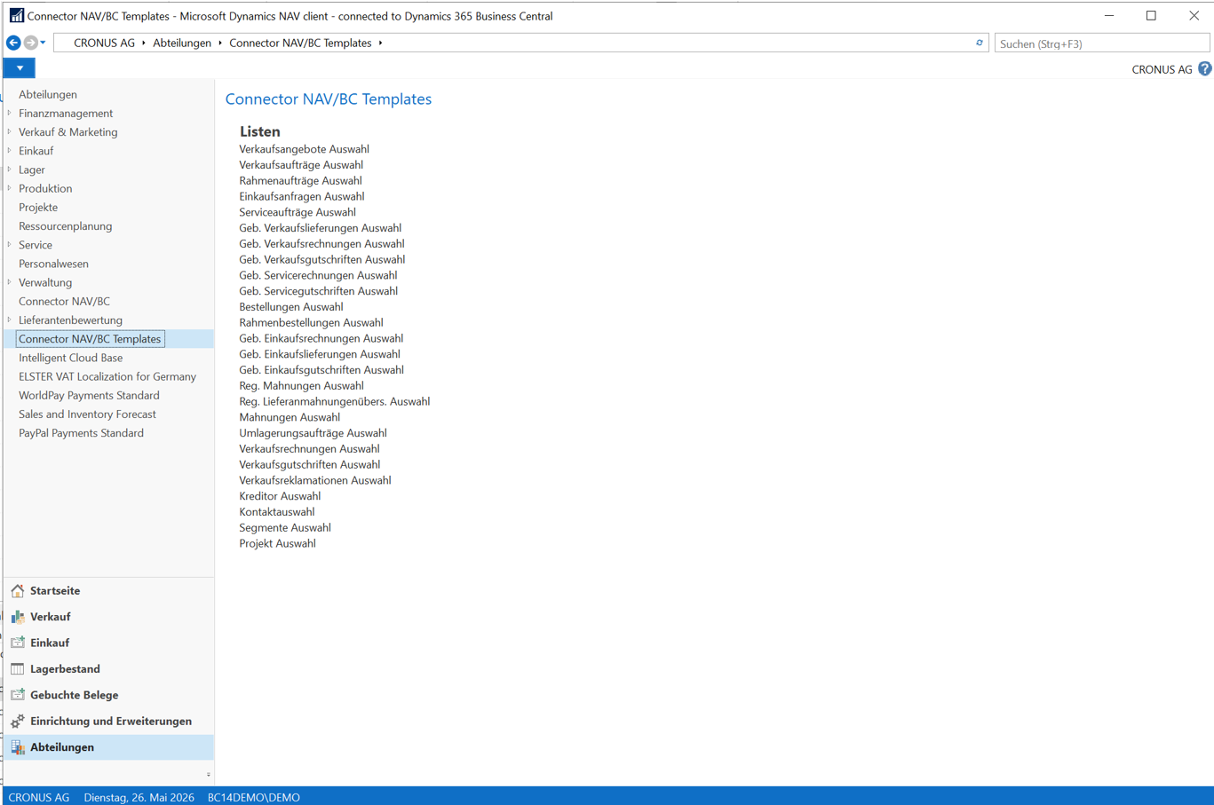Open Projekt Auswahl list
The width and height of the screenshot is (1214, 805).
tap(277, 543)
